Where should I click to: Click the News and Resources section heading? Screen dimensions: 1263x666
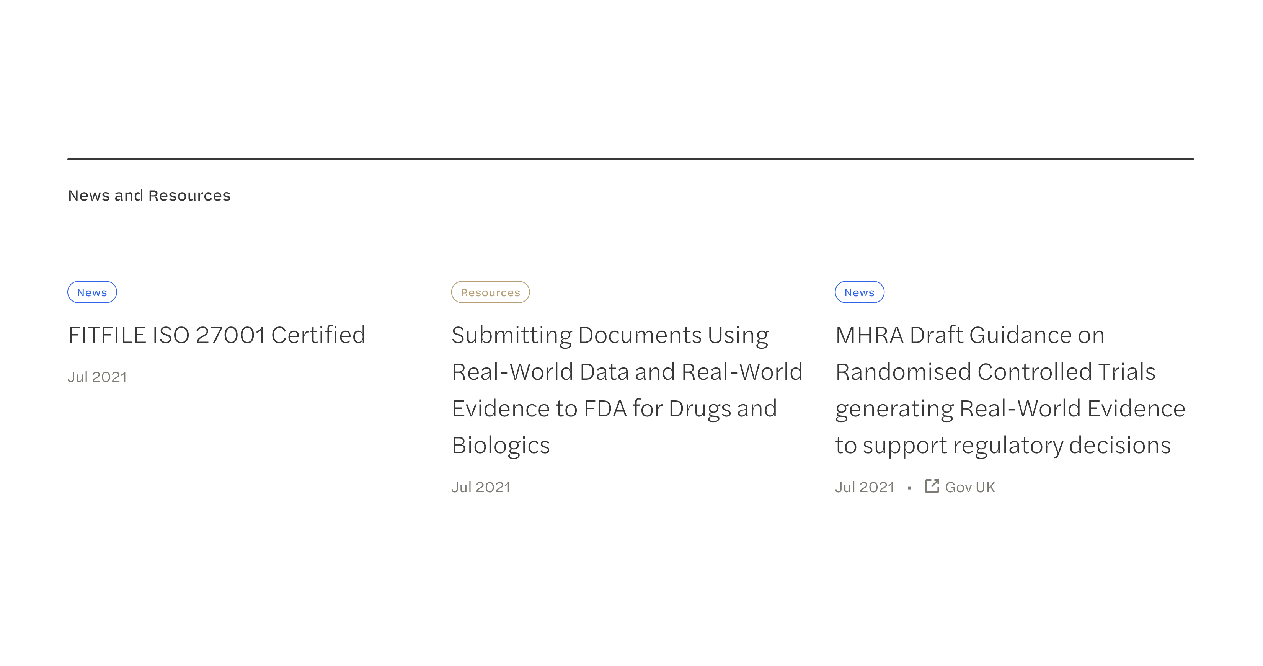click(149, 195)
